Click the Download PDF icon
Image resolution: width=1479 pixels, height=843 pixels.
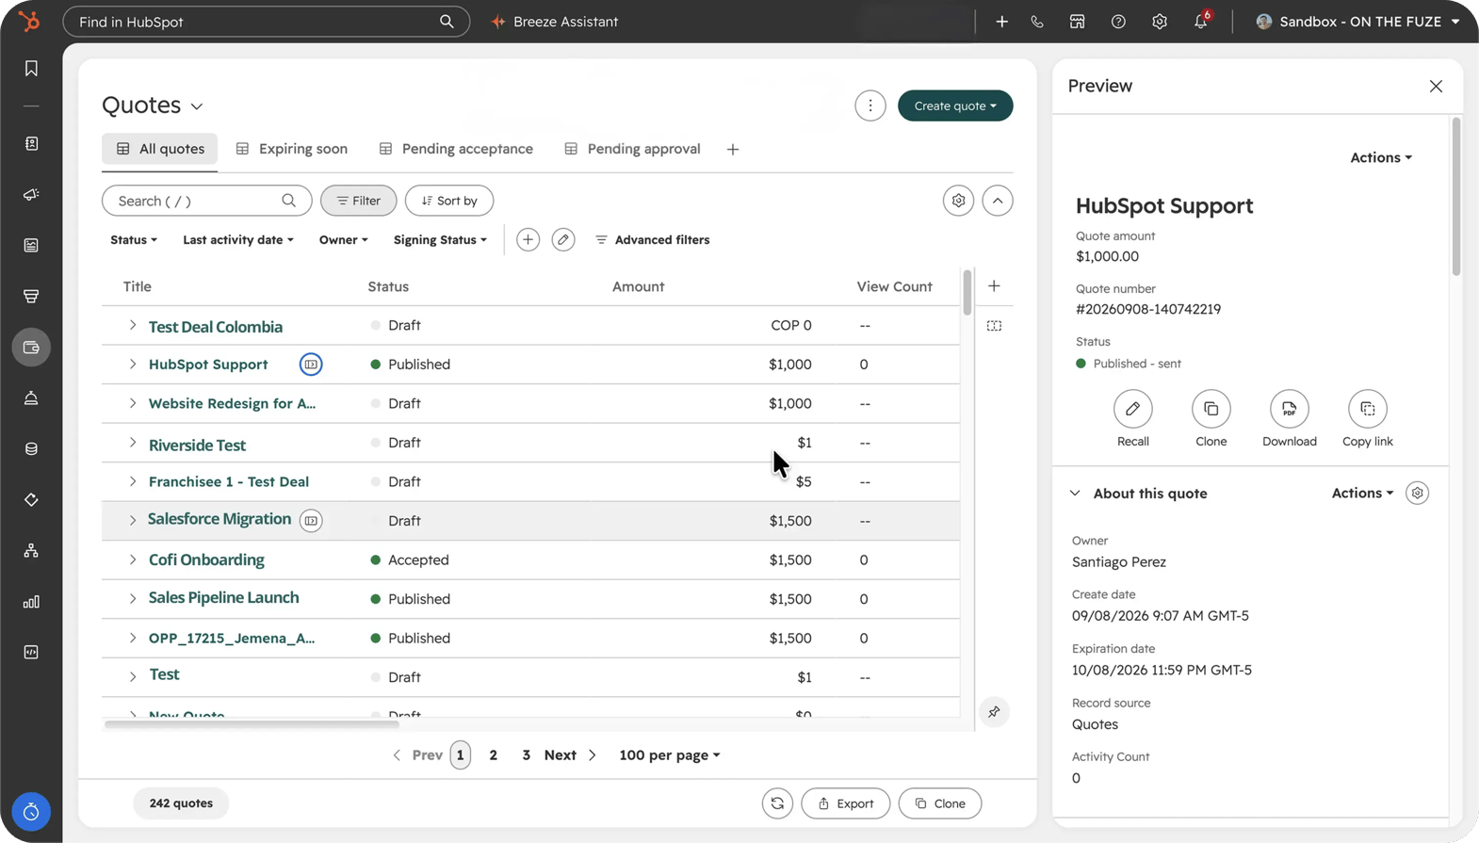point(1289,409)
